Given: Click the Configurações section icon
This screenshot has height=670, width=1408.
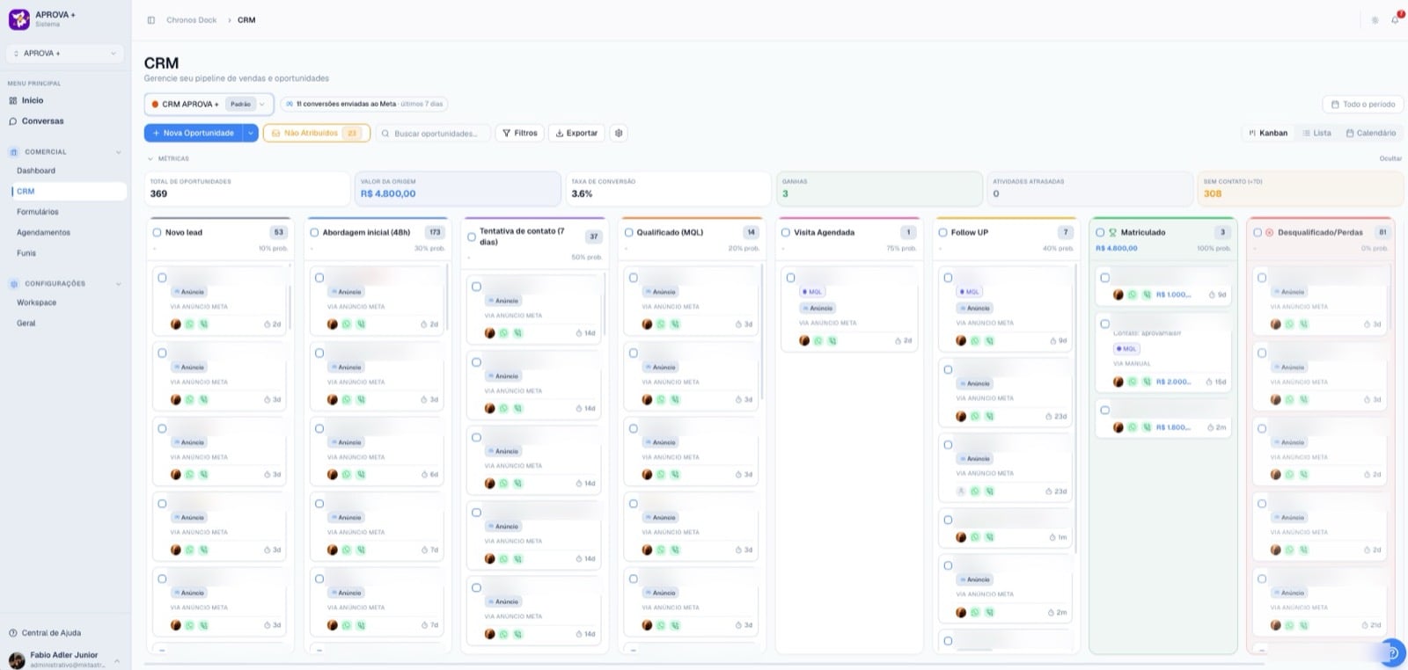Looking at the screenshot, I should click(14, 284).
